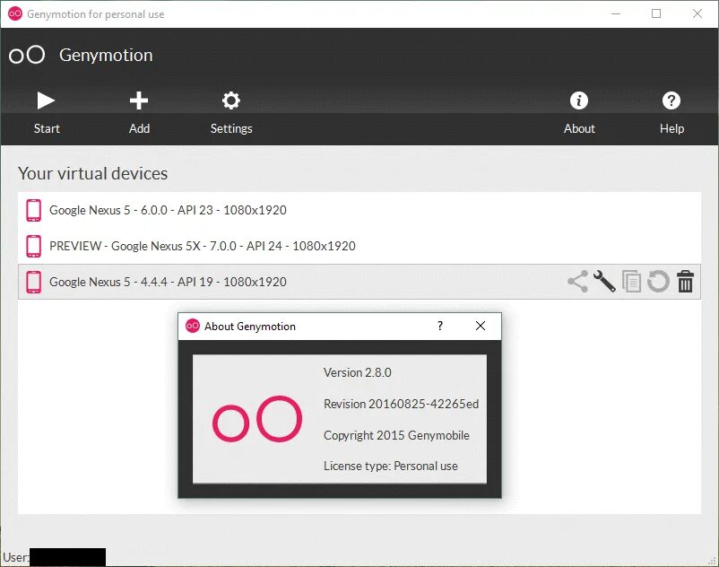This screenshot has height=567, width=719.
Task: Select PREVIEW Google Nexus 5X 7.0.0 device
Action: click(x=359, y=246)
